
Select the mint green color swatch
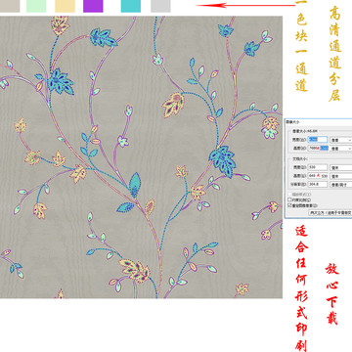[36, 6]
